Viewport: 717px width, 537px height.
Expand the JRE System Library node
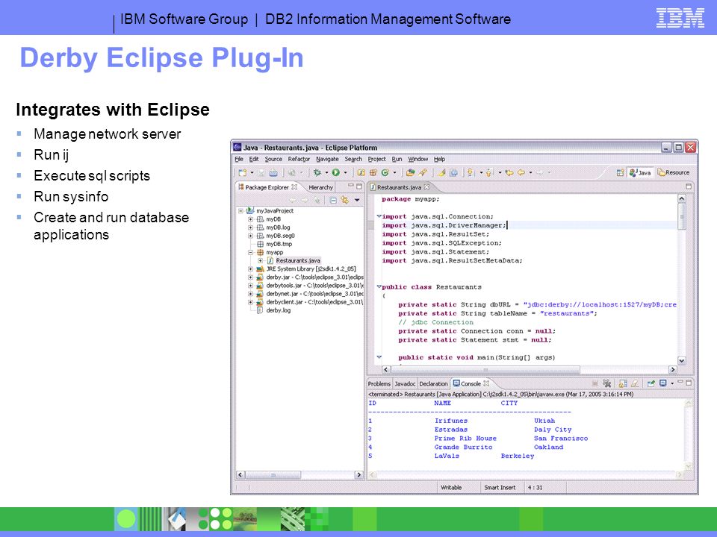(251, 269)
